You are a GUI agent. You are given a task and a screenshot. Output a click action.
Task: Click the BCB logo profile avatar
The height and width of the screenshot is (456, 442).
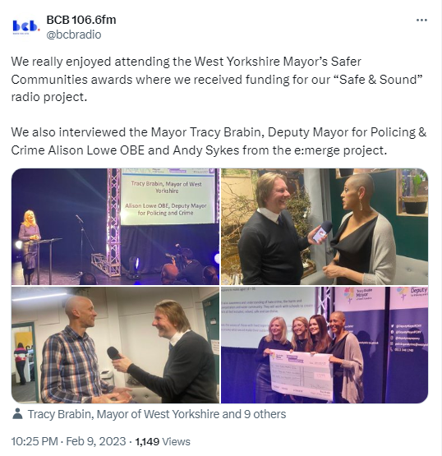[x=25, y=27]
